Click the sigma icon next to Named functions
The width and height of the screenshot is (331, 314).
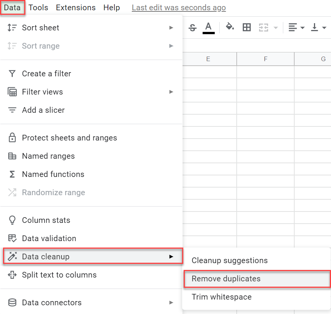coord(12,174)
